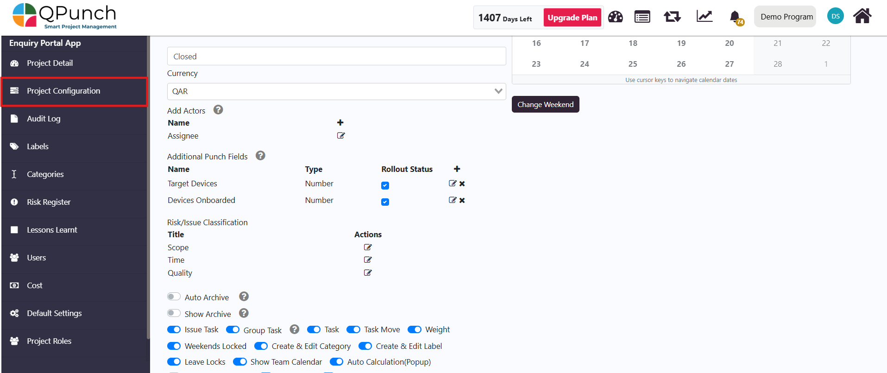Go to Risk Register in sidebar
Viewport: 887px width, 373px height.
49,202
